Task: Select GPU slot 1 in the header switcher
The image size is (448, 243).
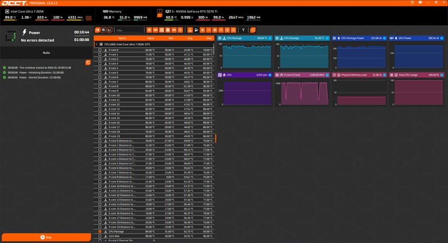Action: tap(160, 11)
